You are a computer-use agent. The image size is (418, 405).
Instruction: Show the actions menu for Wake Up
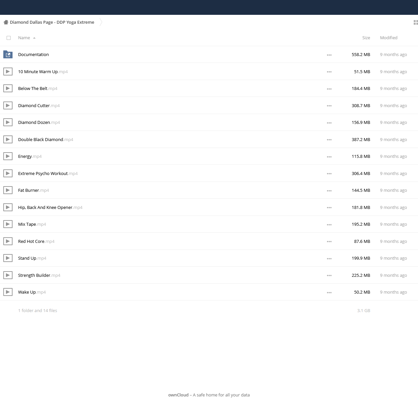329,293
